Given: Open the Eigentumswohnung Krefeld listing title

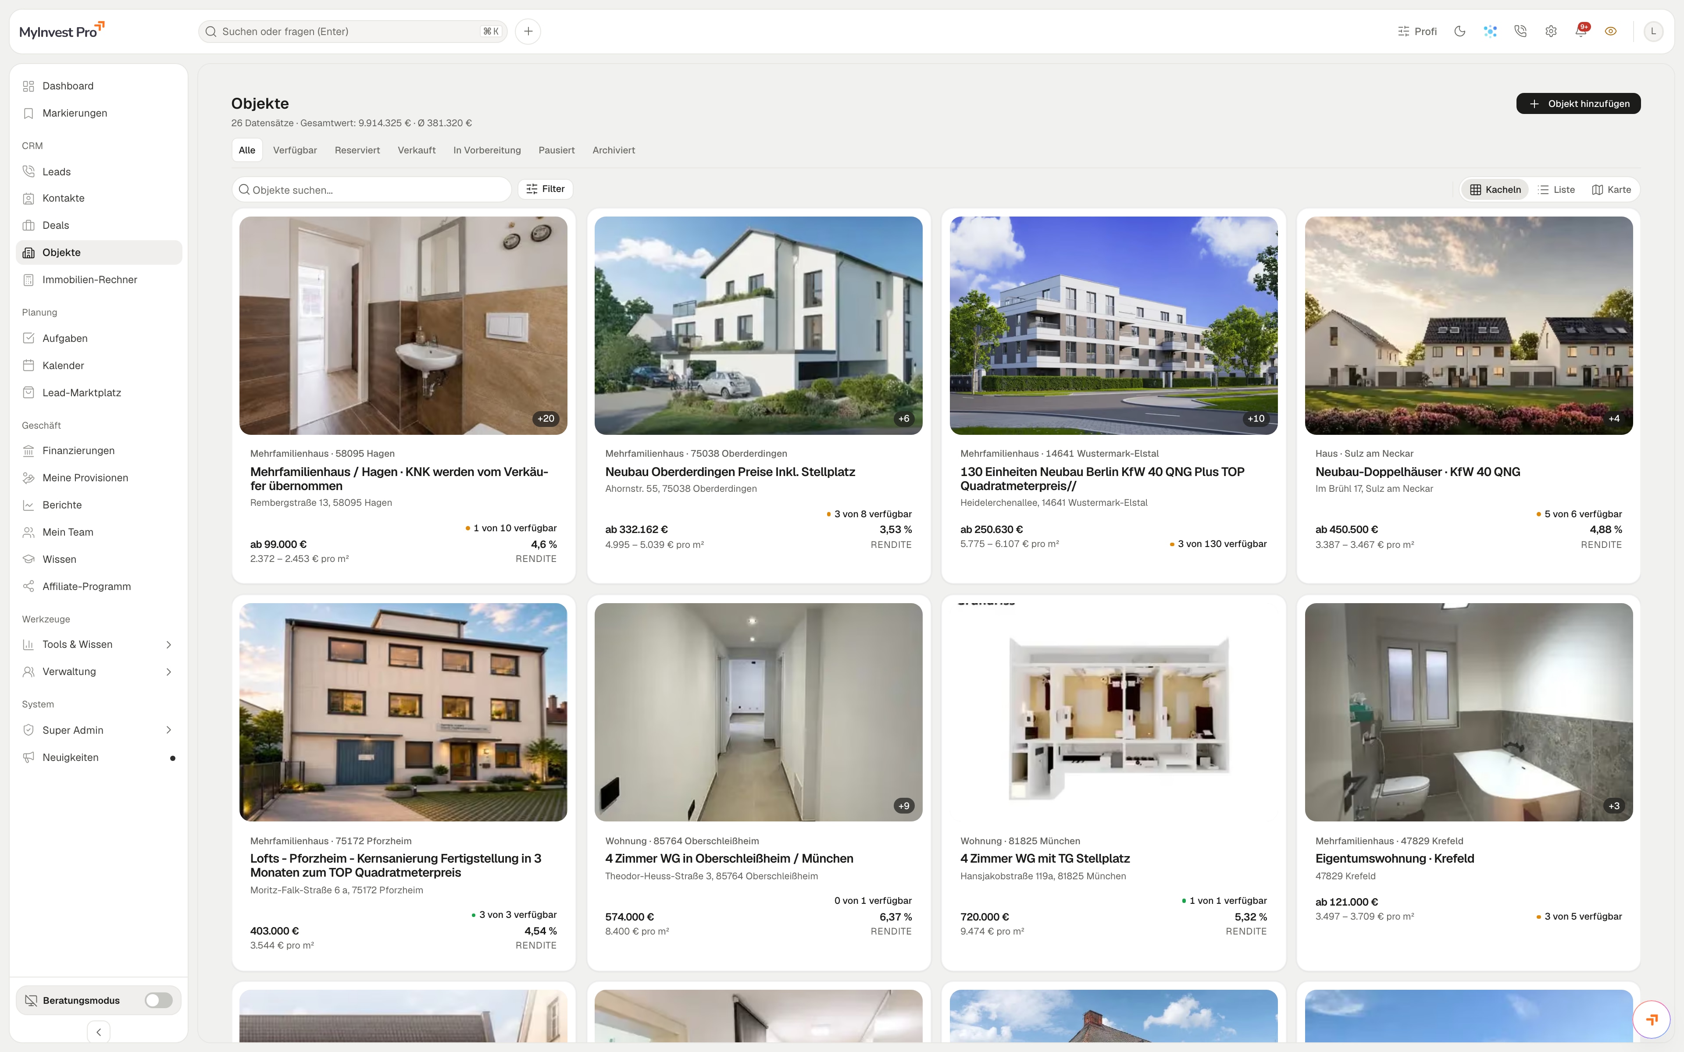Looking at the screenshot, I should pyautogui.click(x=1395, y=859).
